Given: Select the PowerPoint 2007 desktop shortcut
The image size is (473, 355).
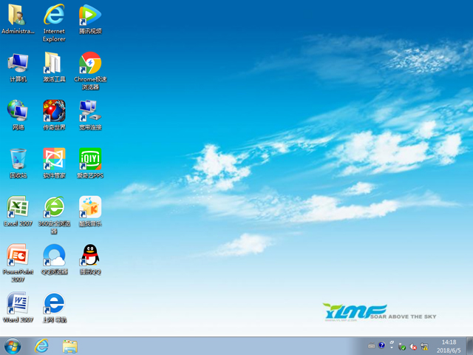Looking at the screenshot, I should pos(18,256).
